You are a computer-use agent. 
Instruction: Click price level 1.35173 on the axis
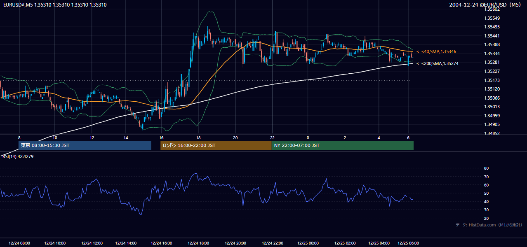[x=492, y=80]
